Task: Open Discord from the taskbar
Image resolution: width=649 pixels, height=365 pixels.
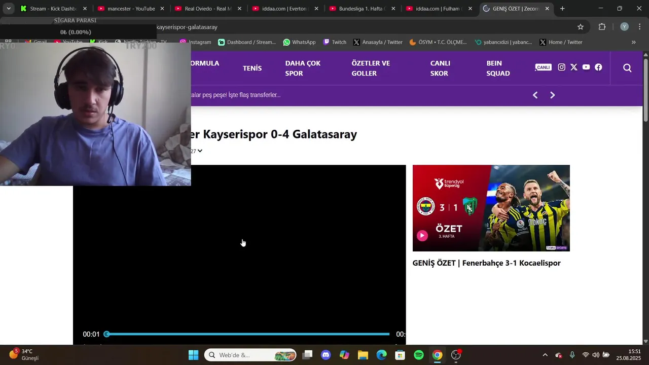Action: point(326,355)
